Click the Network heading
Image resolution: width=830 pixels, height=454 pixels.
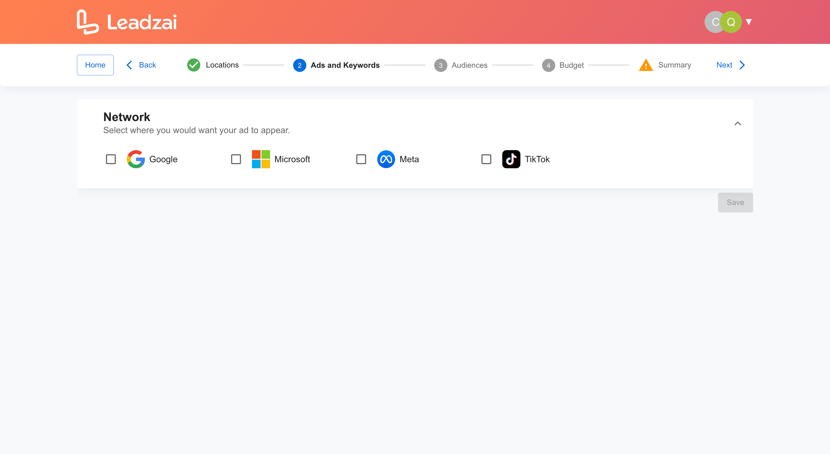point(127,117)
